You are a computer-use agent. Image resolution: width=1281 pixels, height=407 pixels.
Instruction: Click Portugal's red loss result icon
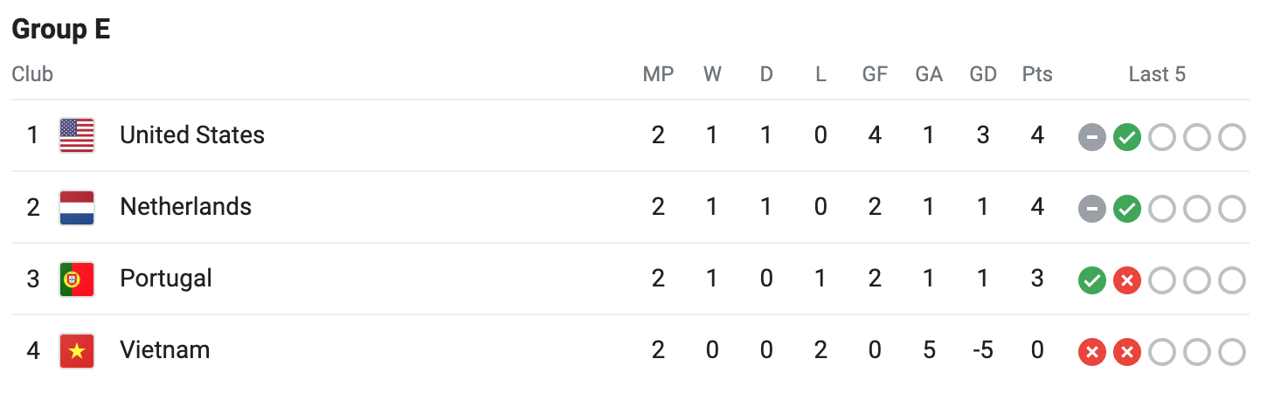pyautogui.click(x=1127, y=280)
